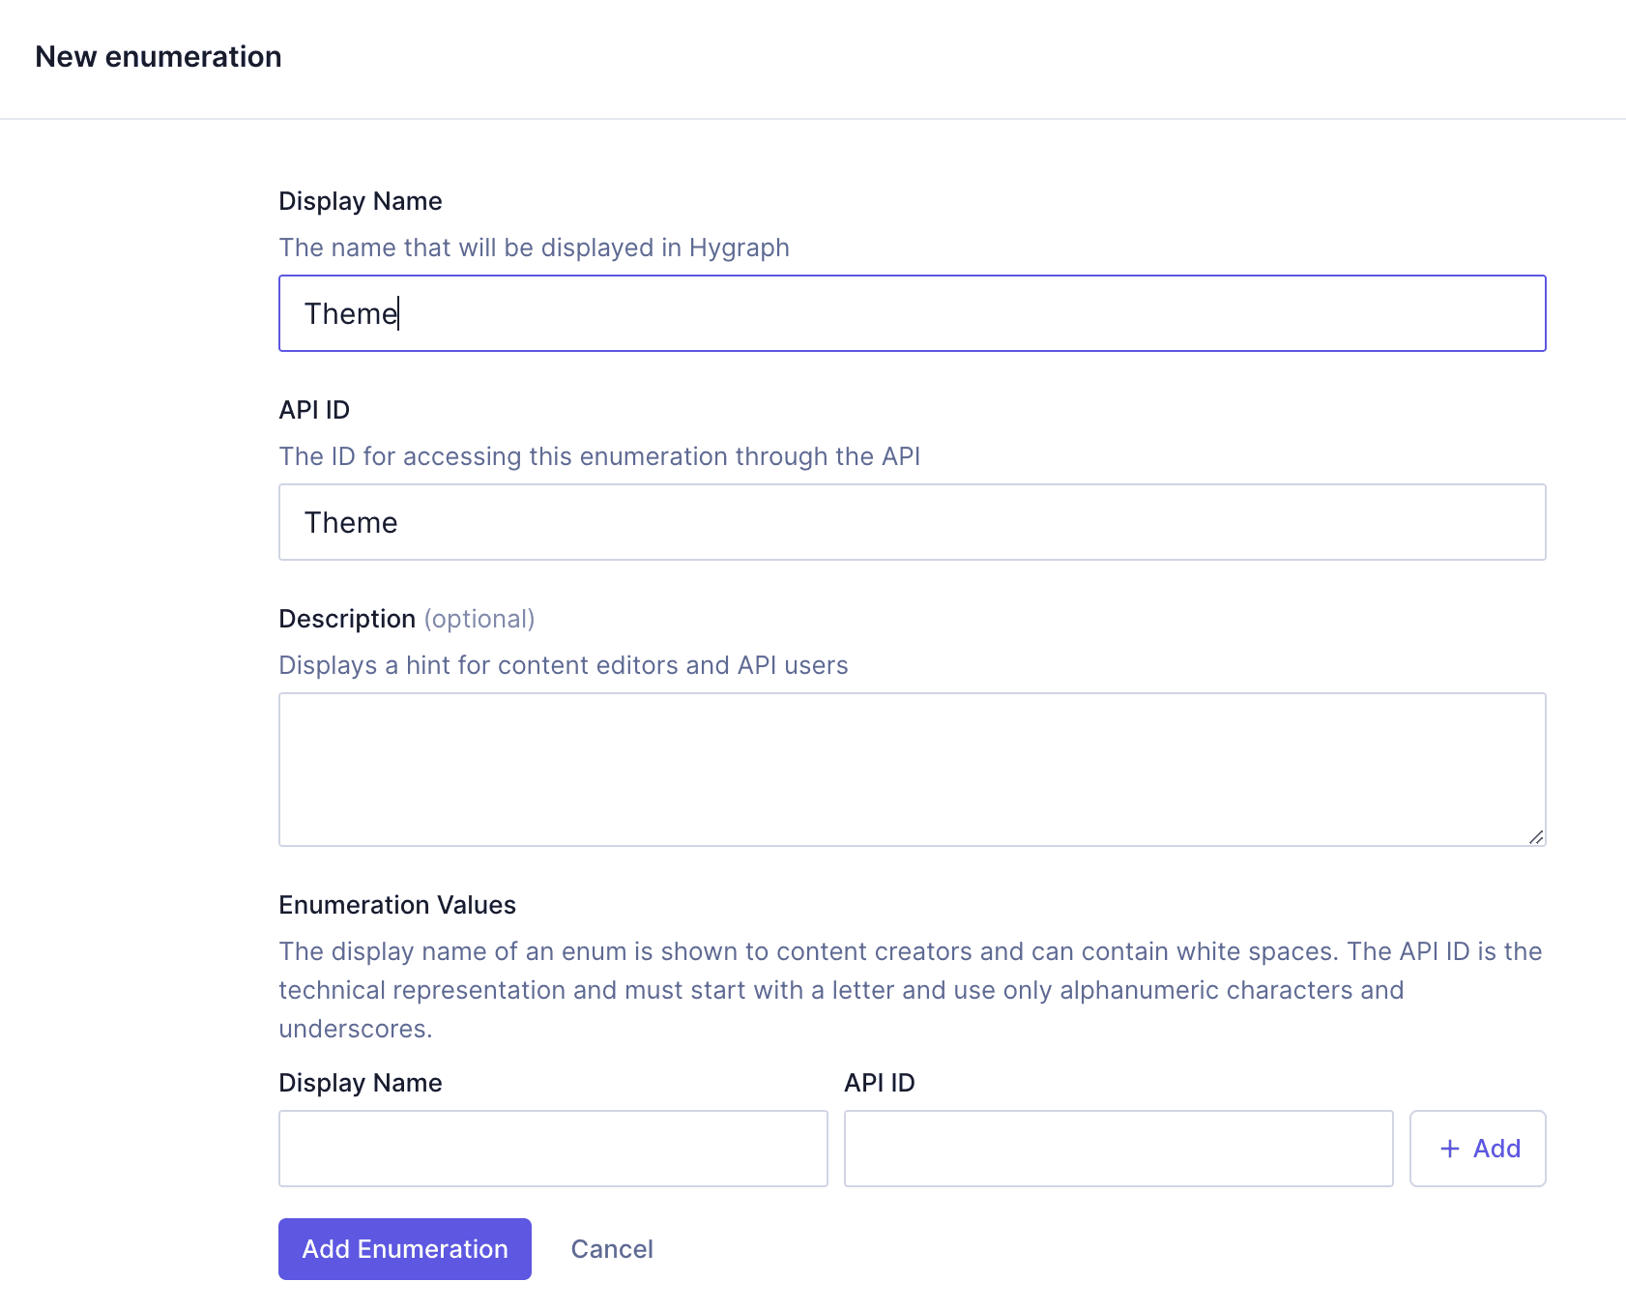Viewport: 1626px width, 1311px height.
Task: Click the hint text about accessing the API
Action: (599, 455)
